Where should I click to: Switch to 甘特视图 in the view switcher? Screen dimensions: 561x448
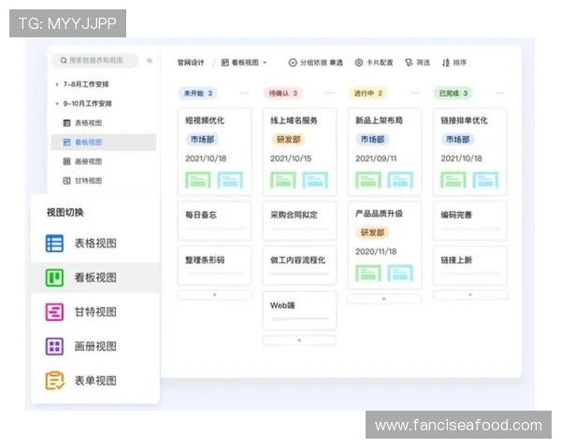95,312
